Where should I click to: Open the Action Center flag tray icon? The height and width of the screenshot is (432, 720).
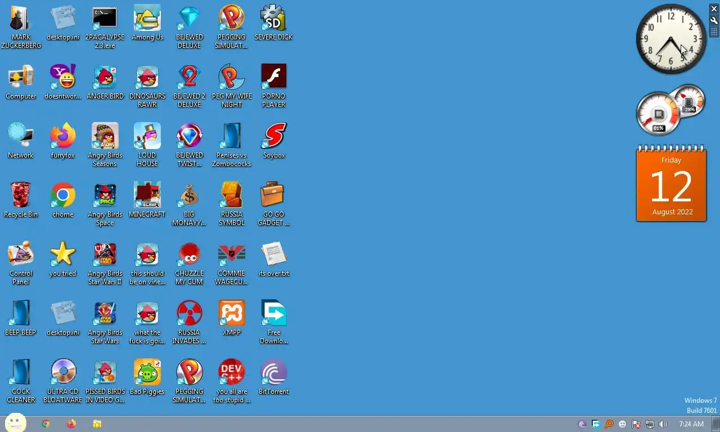[636, 424]
